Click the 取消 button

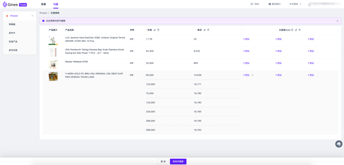coord(163,161)
